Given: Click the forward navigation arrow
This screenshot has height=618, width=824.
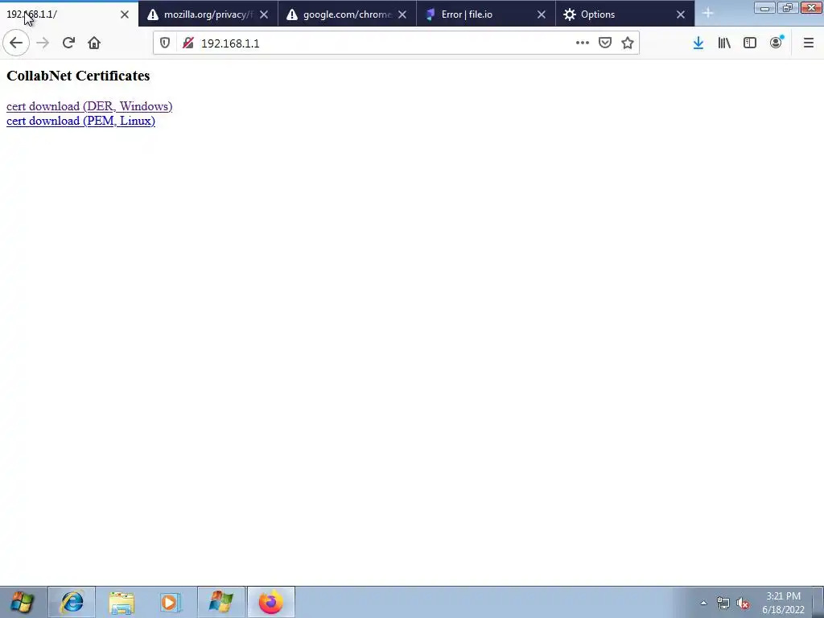Looking at the screenshot, I should click(x=43, y=43).
